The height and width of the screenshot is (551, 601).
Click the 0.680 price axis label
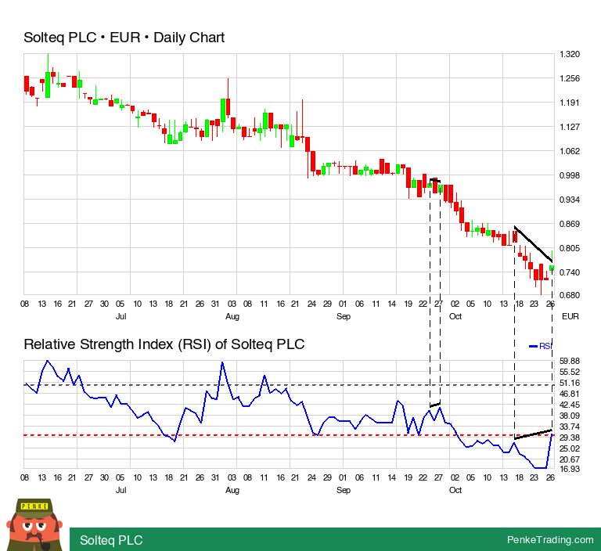click(x=570, y=295)
